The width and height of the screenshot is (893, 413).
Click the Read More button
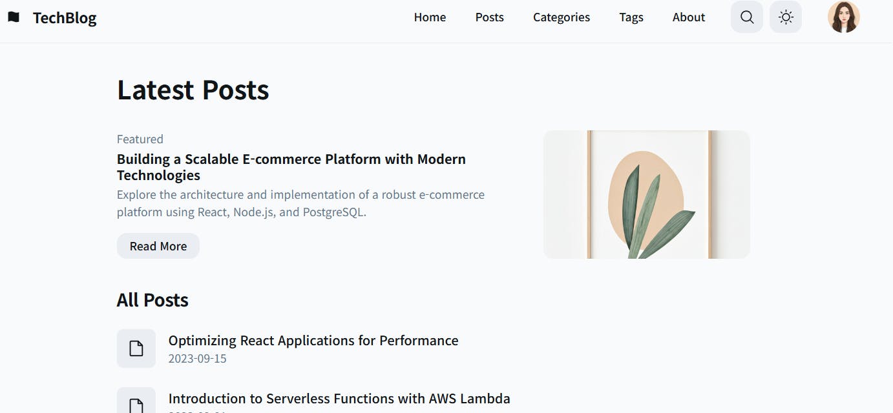pyautogui.click(x=158, y=246)
